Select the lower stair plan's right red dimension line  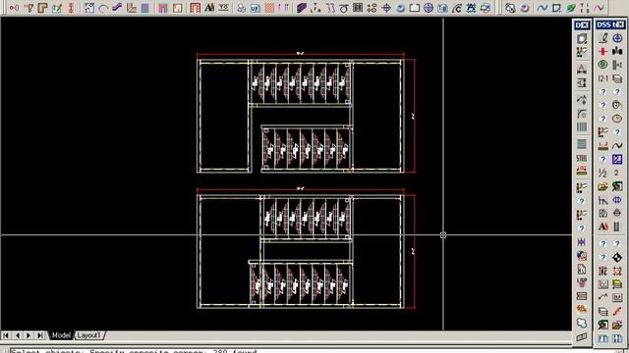tap(413, 251)
